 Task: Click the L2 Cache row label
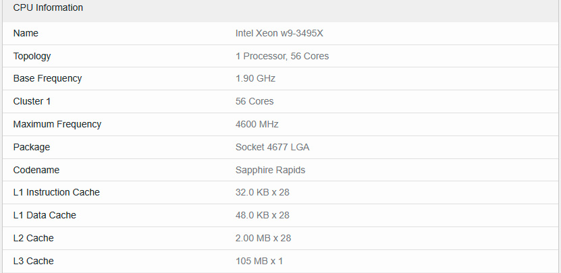point(33,238)
